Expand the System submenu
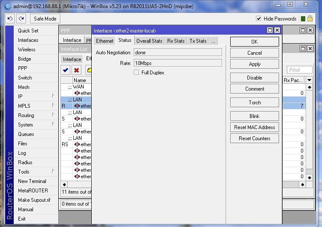322x227 pixels. pos(53,124)
